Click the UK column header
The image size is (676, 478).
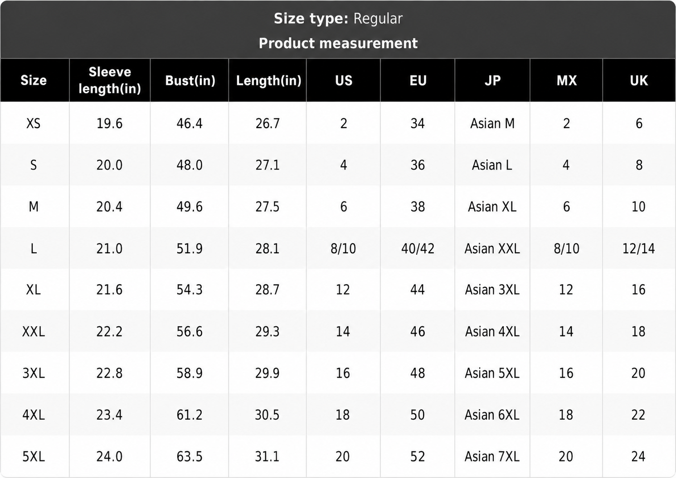pos(639,80)
